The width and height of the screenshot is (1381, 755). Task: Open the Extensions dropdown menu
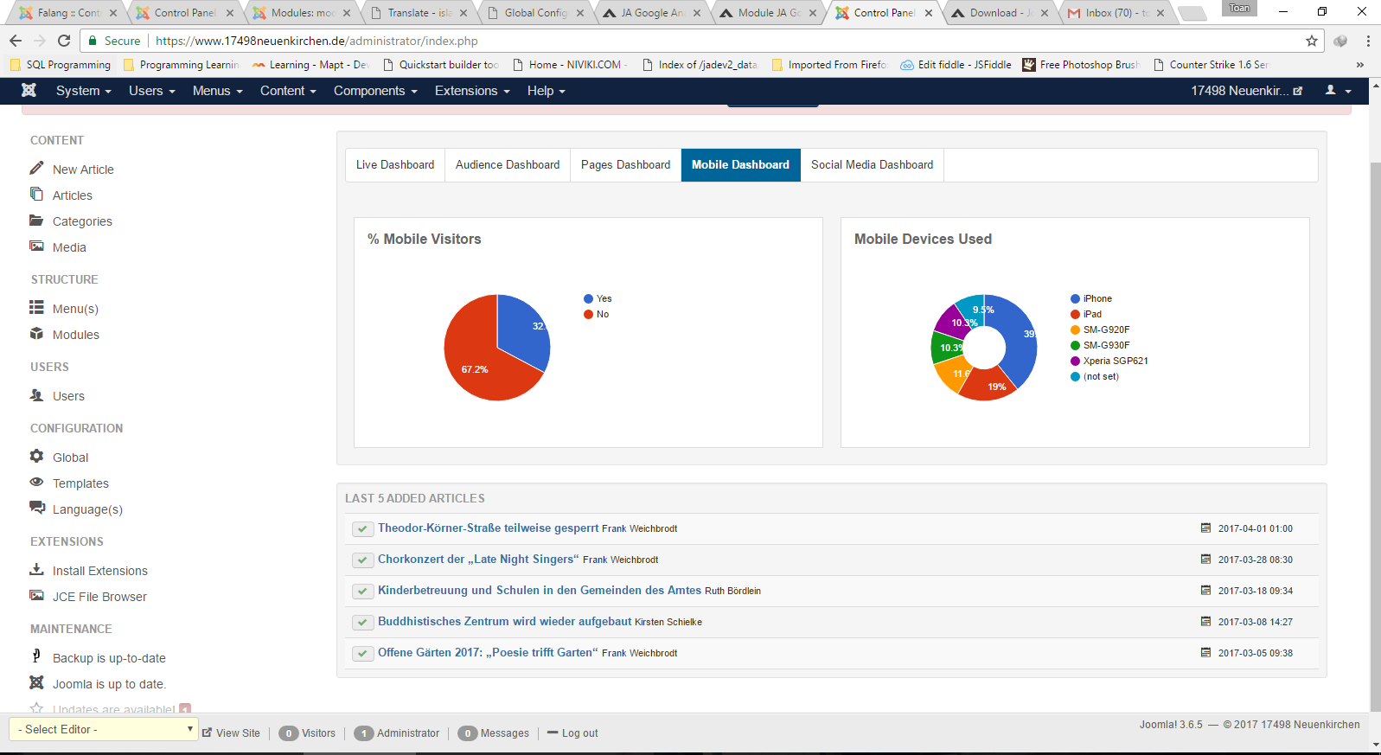[x=472, y=91]
